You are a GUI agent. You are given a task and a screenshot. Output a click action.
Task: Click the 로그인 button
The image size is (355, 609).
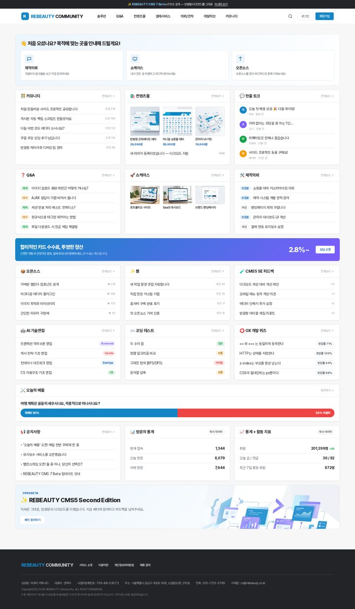pos(305,16)
